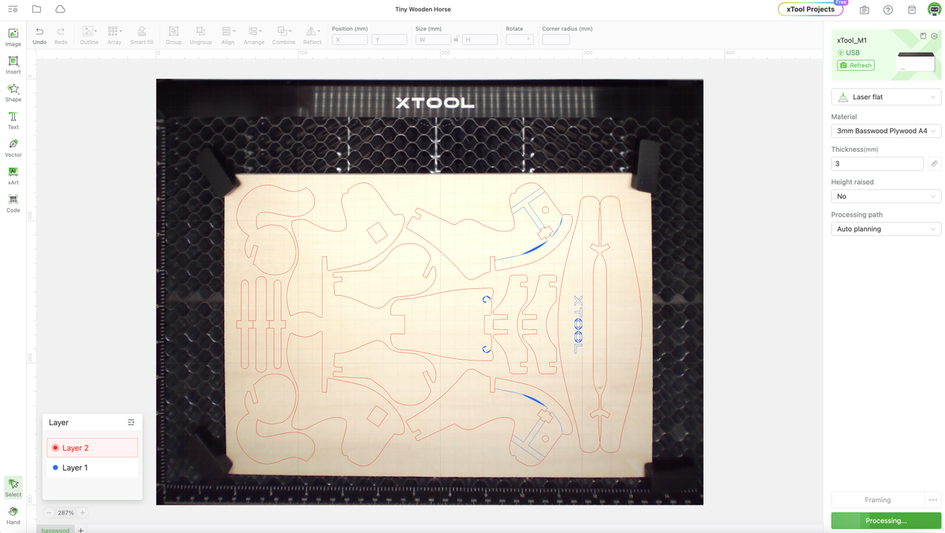Viewport: 945px width, 533px height.
Task: Click the Undo icon in the toolbar
Action: pos(39,33)
